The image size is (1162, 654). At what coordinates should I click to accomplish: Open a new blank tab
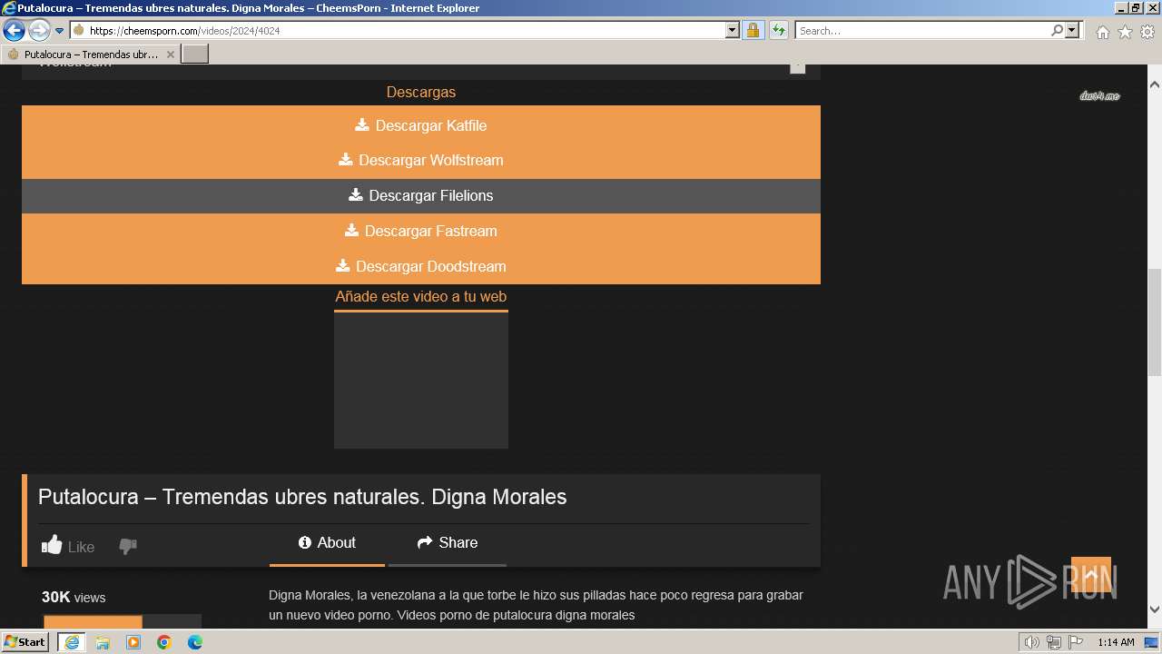pos(195,54)
